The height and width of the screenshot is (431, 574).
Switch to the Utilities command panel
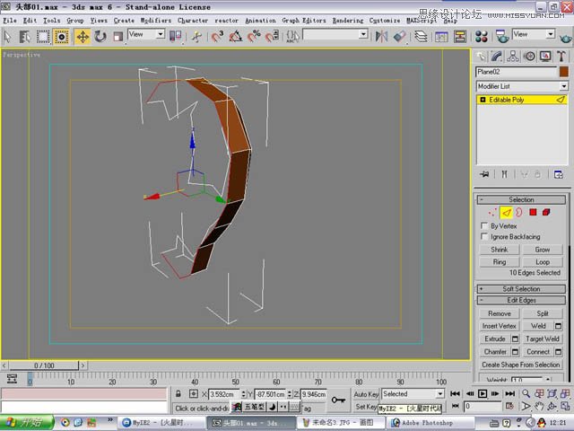[x=561, y=56]
